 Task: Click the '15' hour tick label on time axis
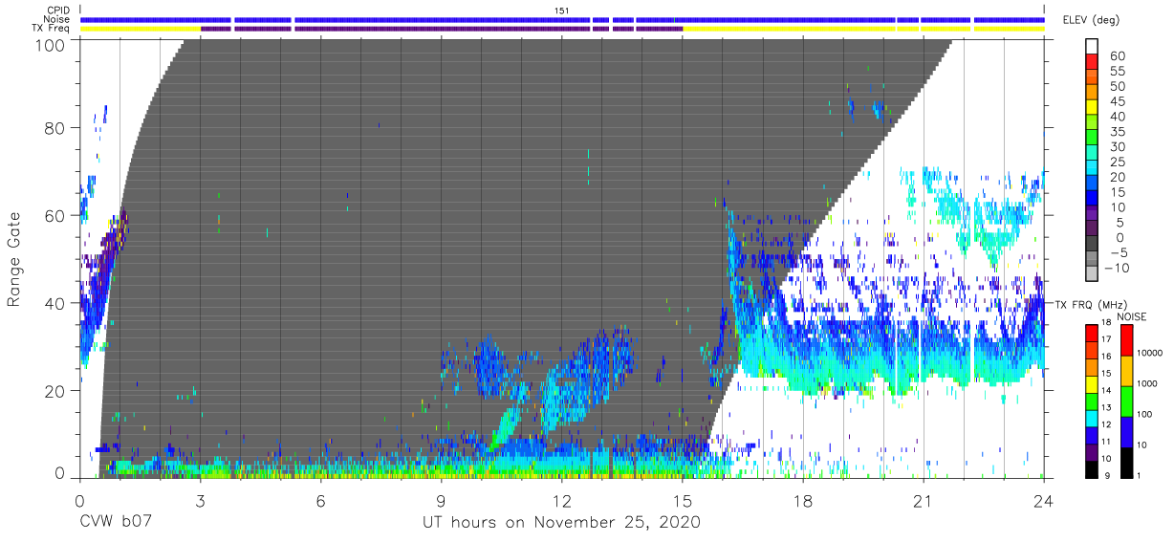[x=683, y=500]
